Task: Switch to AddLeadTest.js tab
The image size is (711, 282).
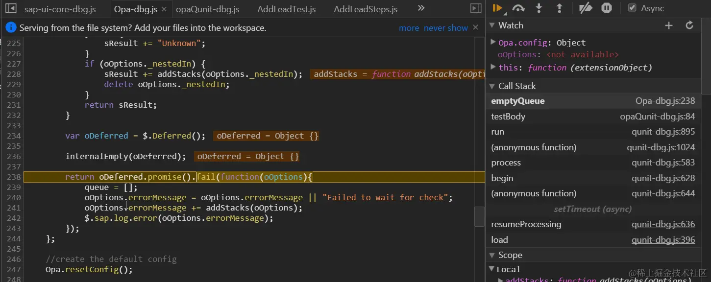Action: (x=287, y=9)
